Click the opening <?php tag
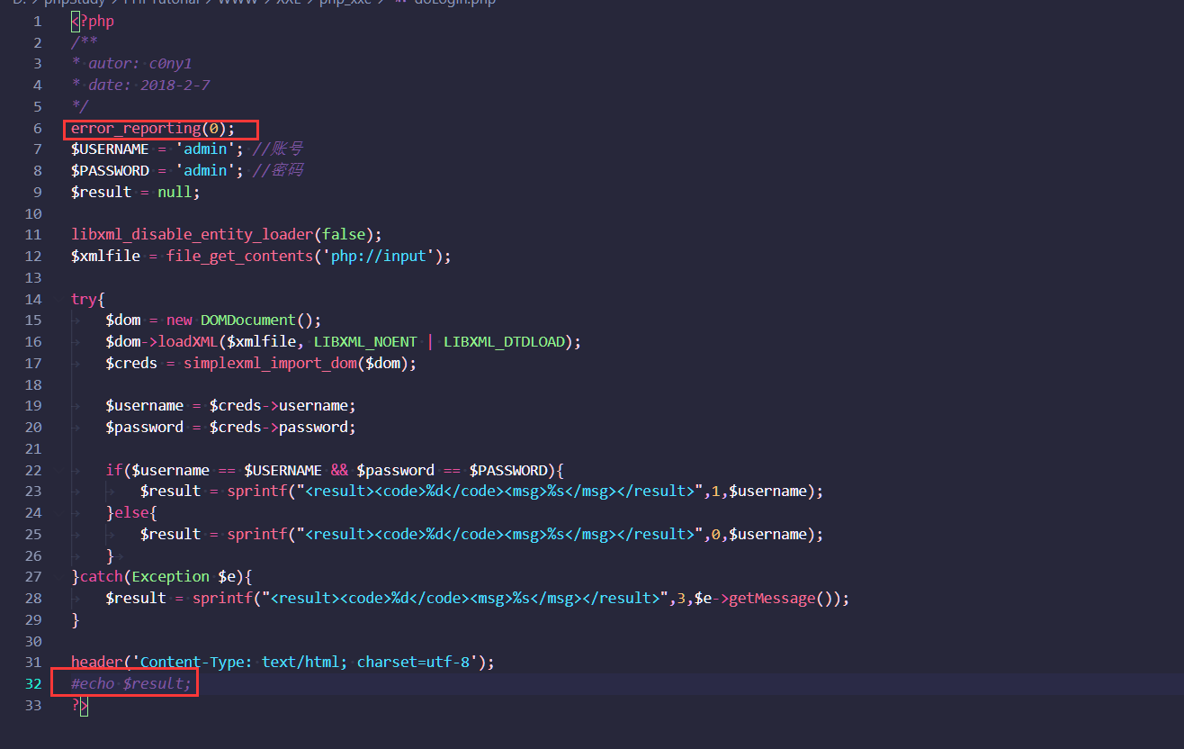 coord(93,22)
